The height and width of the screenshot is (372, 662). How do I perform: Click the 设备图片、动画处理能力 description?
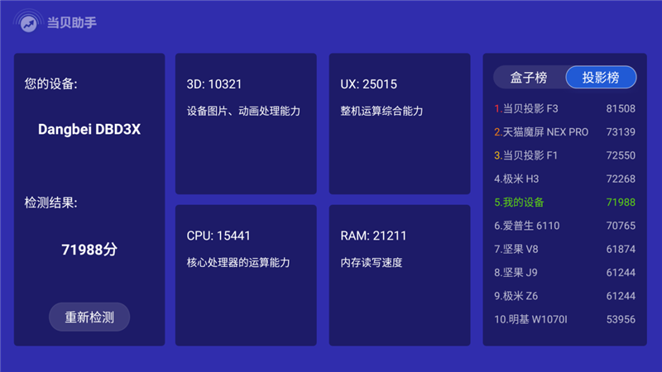[x=243, y=111]
